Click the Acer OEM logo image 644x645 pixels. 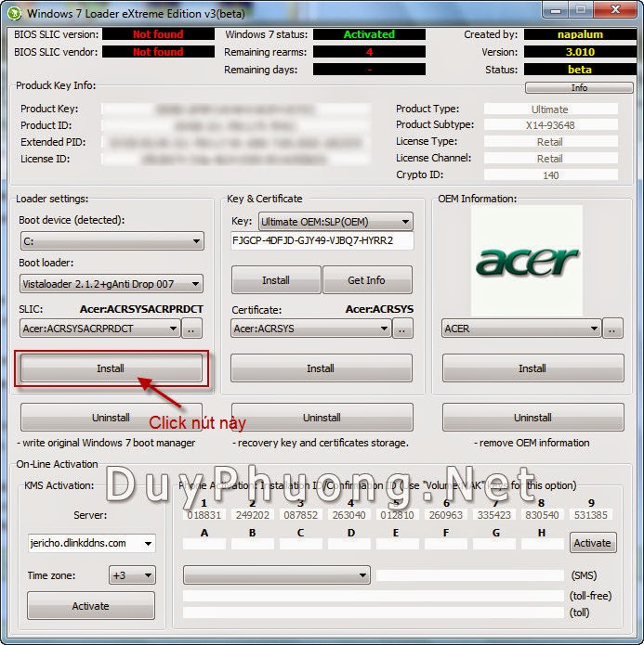click(x=527, y=261)
